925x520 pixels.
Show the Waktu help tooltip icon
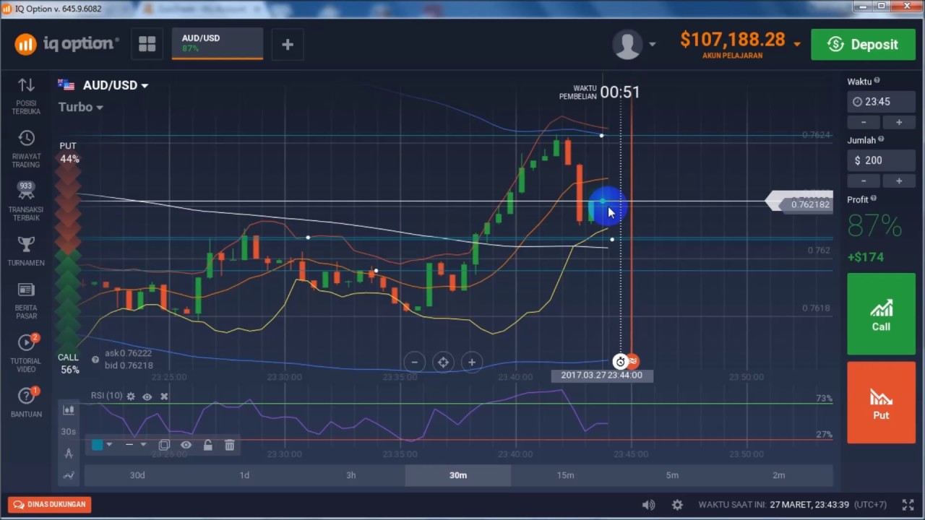877,81
